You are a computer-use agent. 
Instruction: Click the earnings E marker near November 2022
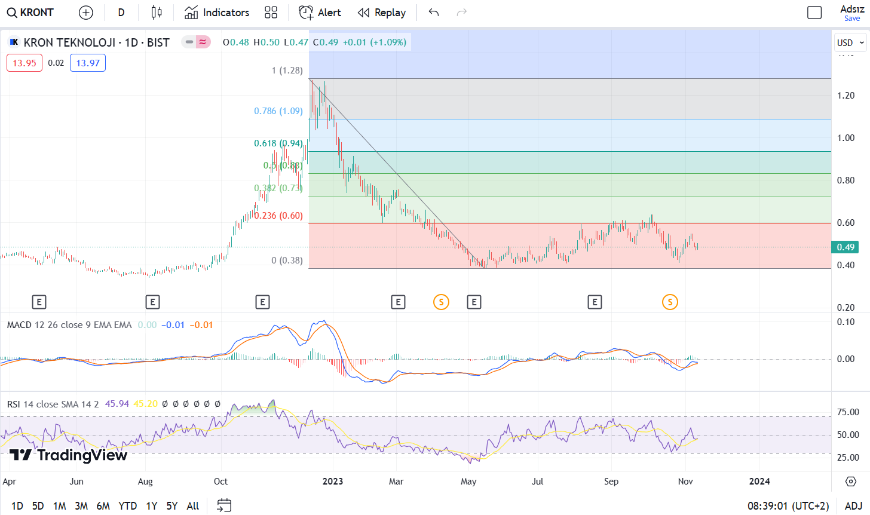tap(262, 302)
